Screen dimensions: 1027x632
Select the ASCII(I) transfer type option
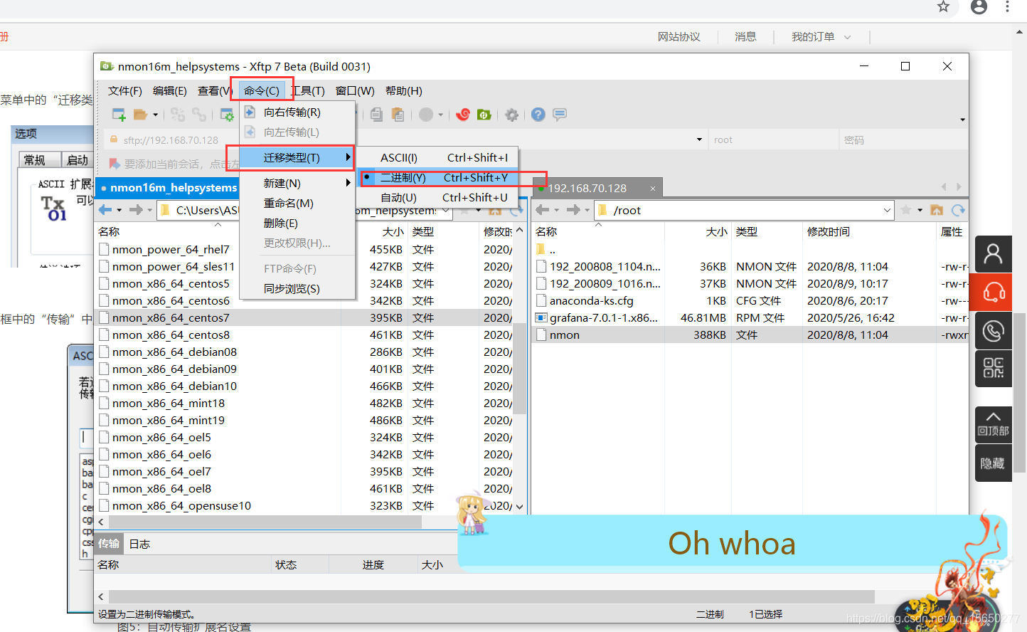pyautogui.click(x=438, y=157)
